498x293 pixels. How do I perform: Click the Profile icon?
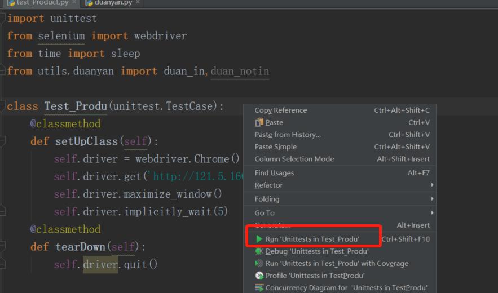click(x=259, y=275)
